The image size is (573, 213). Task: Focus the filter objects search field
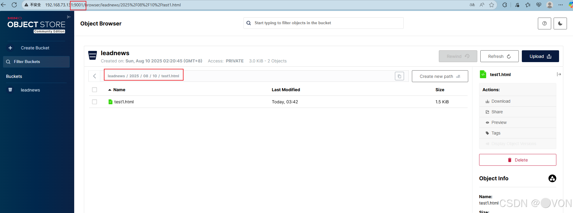pos(323,23)
